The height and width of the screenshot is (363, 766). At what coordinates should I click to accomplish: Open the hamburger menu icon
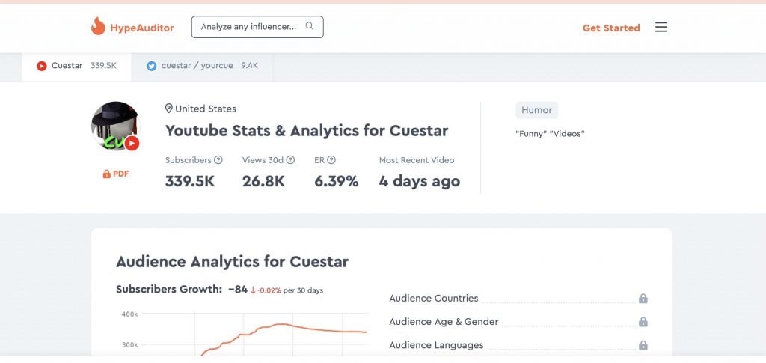click(x=661, y=27)
